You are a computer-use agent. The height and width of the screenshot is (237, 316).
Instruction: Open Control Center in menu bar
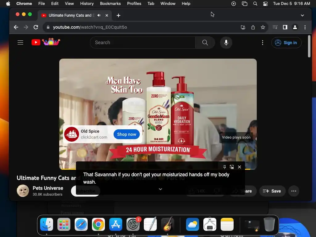[x=265, y=4]
